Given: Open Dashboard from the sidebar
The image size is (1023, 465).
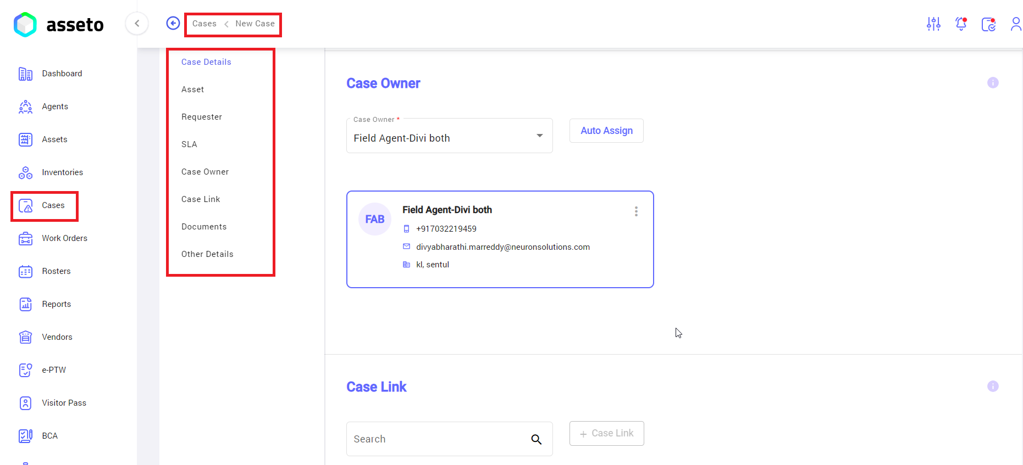Looking at the screenshot, I should point(62,74).
